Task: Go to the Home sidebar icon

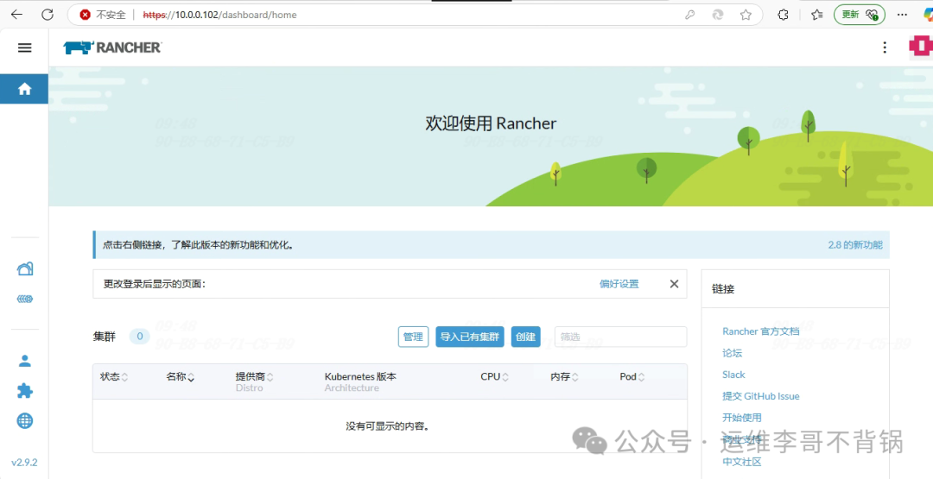Action: coord(24,89)
